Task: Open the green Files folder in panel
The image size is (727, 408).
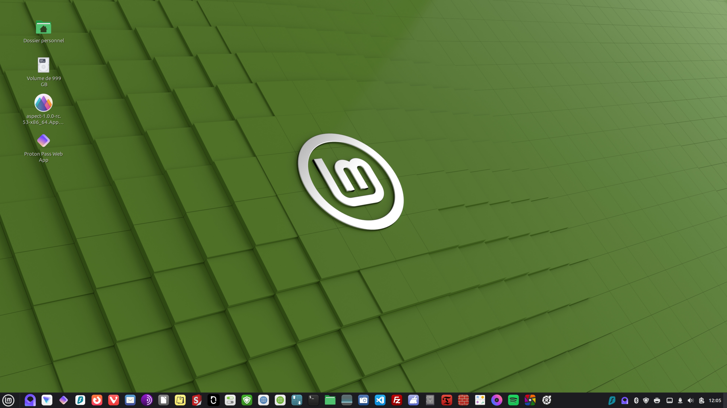Action: (x=330, y=400)
